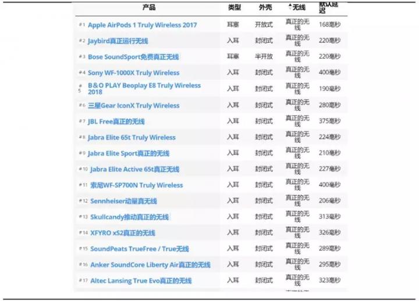Select 封闭式 in the Sony WF-1000X row

[264, 72]
